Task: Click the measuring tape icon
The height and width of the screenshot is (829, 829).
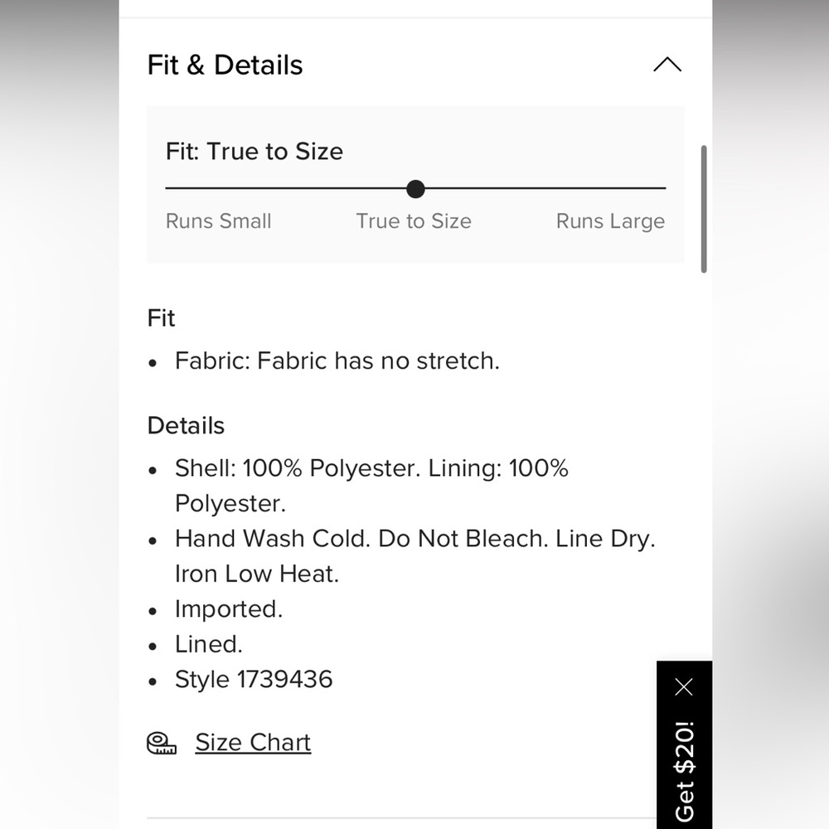Action: coord(162,743)
